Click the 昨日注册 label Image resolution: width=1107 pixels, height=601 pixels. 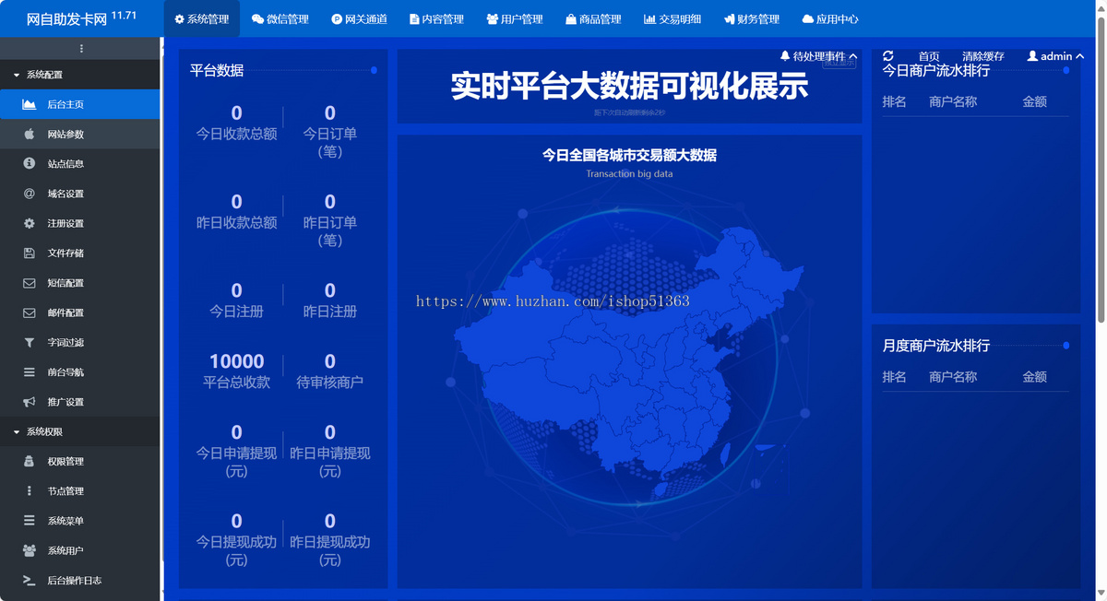point(330,312)
